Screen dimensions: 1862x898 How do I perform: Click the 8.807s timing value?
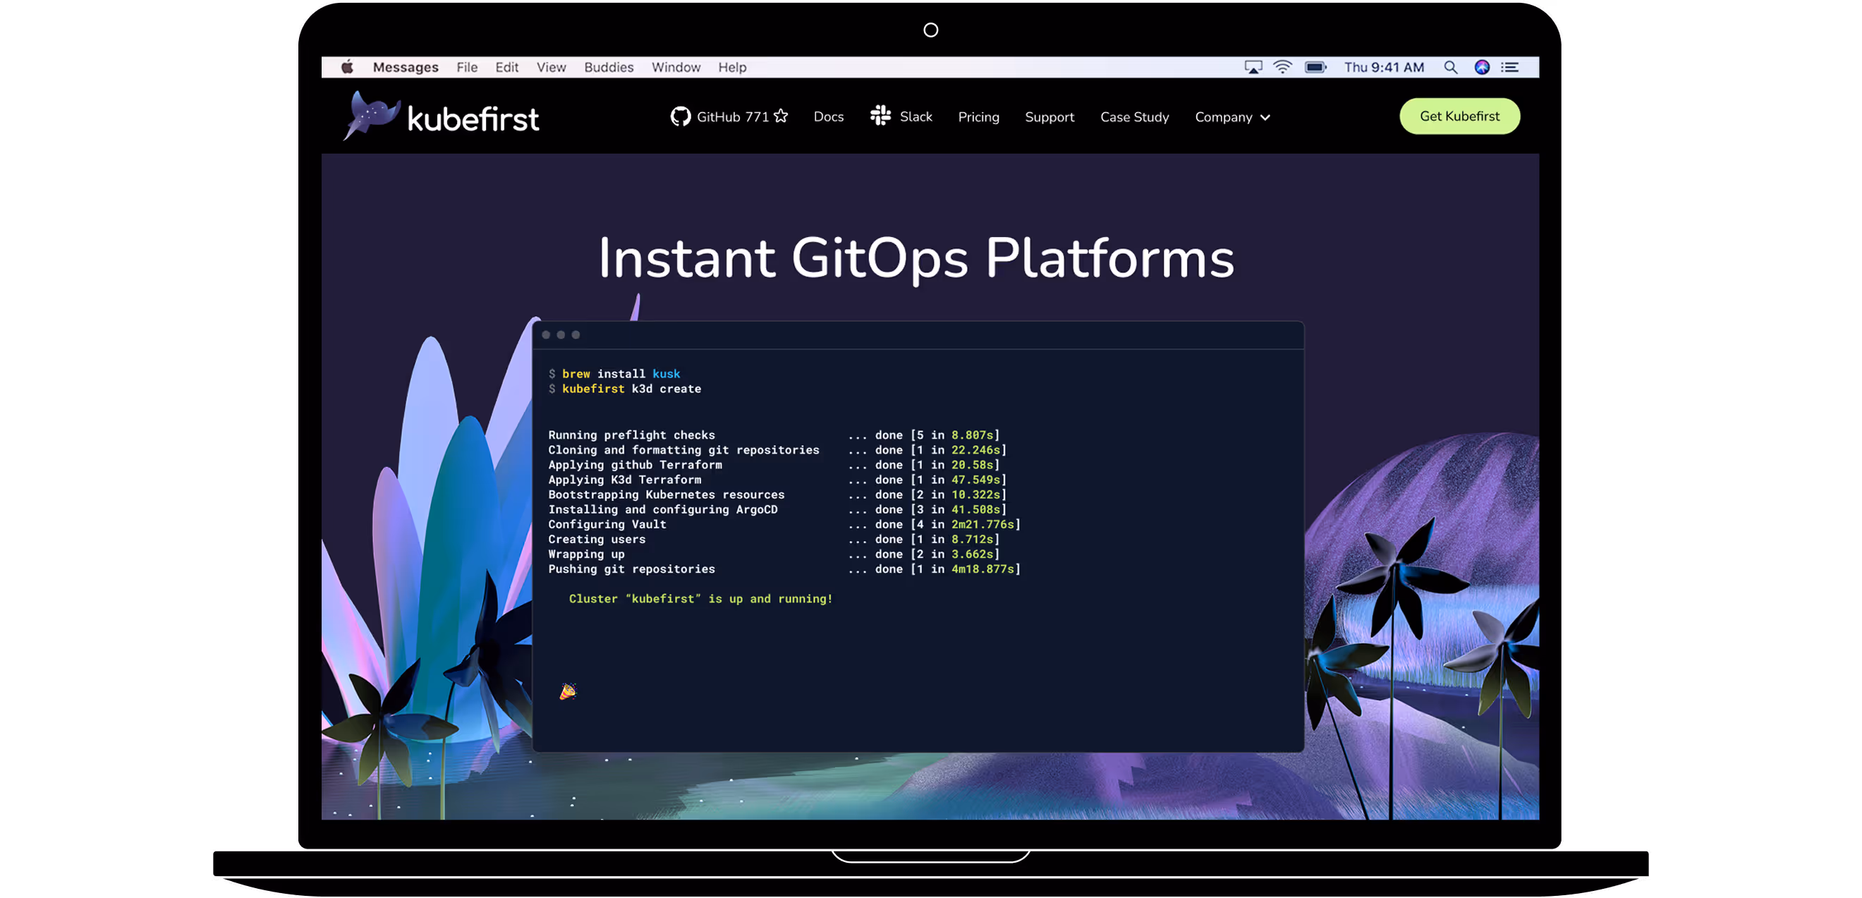coord(972,435)
